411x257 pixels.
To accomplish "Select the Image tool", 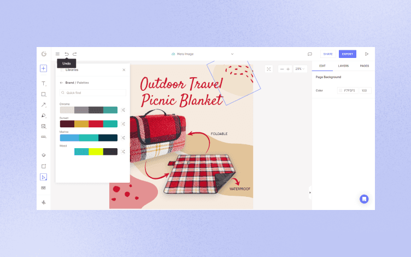I will tap(44, 126).
